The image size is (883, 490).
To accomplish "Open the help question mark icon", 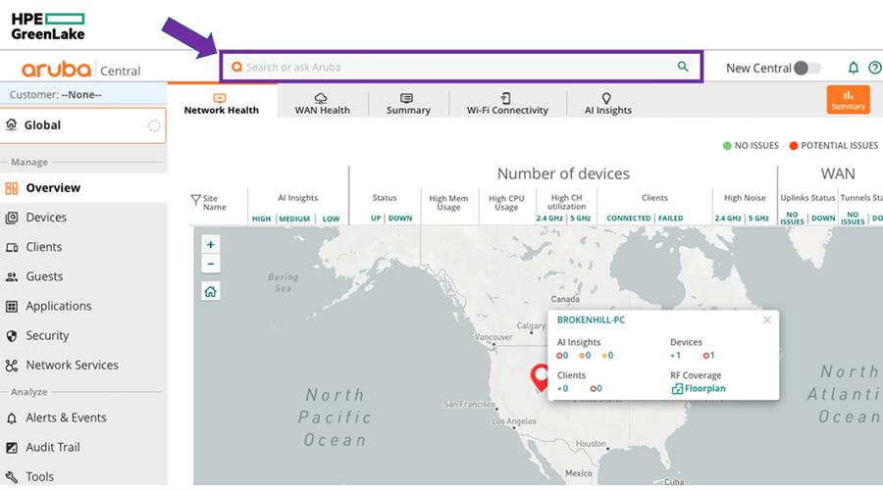I will (x=874, y=68).
